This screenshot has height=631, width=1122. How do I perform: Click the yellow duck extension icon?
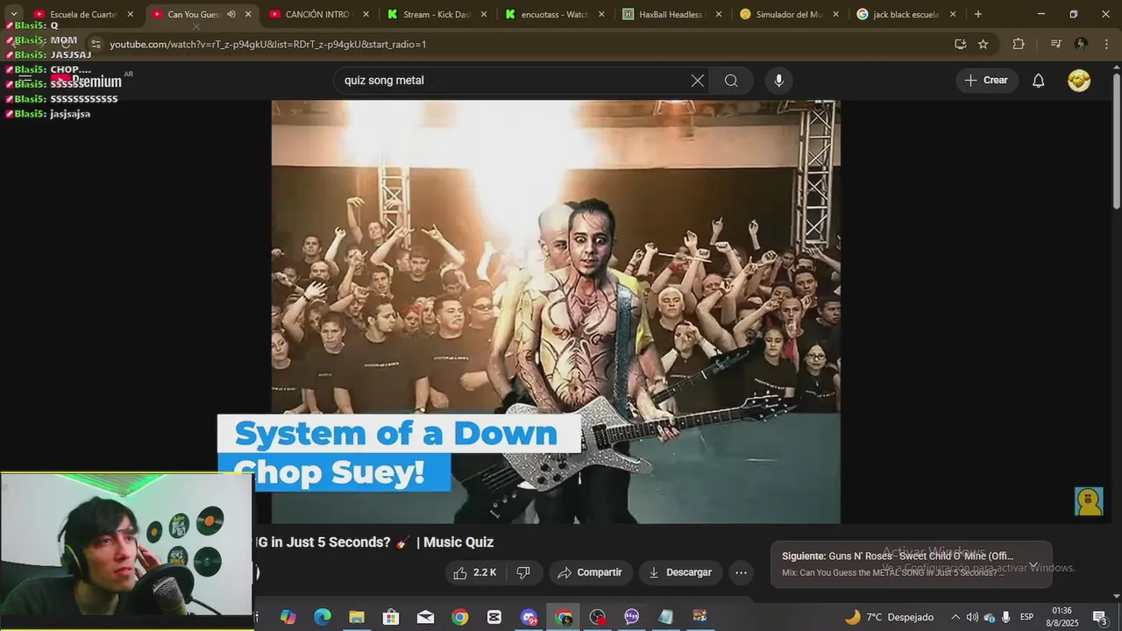[x=1089, y=501]
